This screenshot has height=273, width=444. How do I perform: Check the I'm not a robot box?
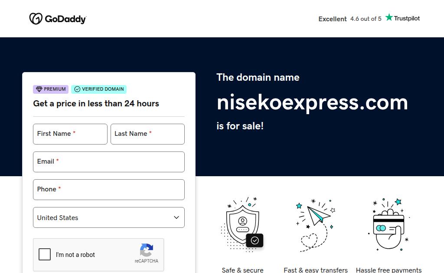[x=45, y=254]
